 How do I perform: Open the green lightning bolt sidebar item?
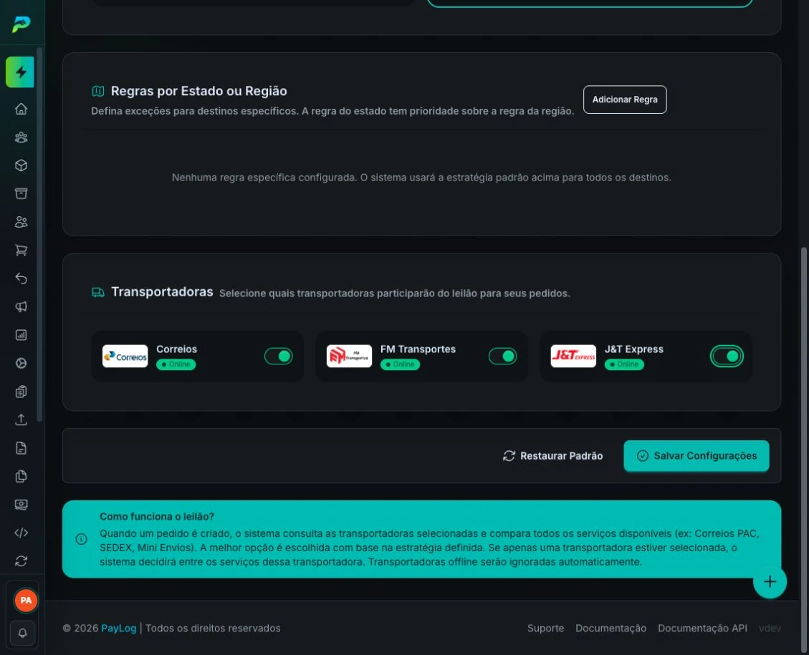(20, 72)
